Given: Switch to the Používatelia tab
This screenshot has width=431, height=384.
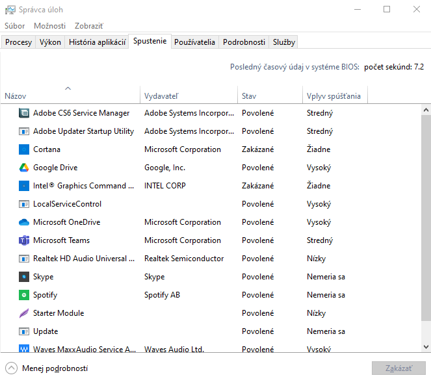Looking at the screenshot, I should click(x=194, y=42).
